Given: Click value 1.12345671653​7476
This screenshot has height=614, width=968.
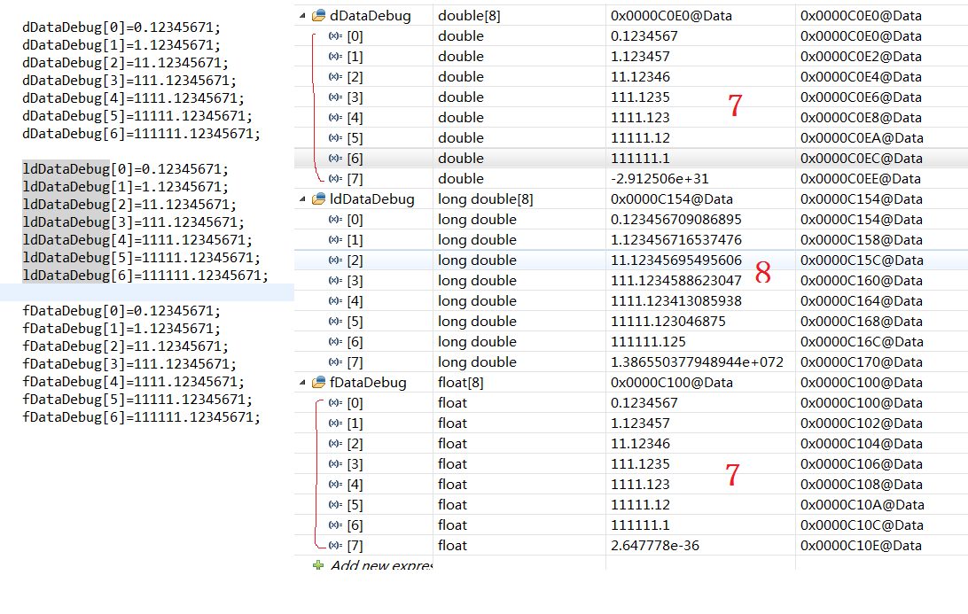Looking at the screenshot, I should [x=676, y=239].
